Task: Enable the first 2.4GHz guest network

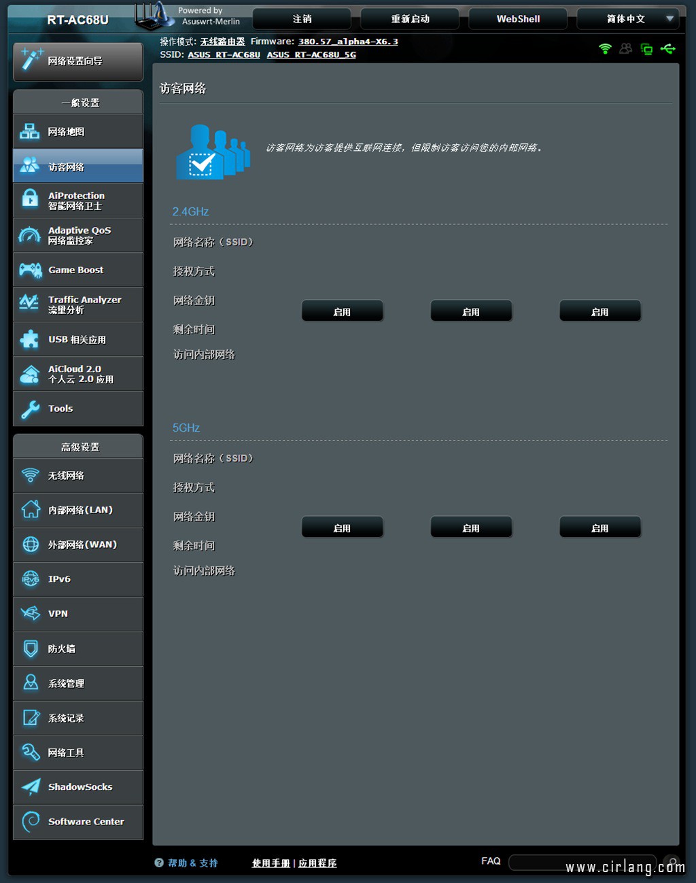Action: pyautogui.click(x=342, y=311)
